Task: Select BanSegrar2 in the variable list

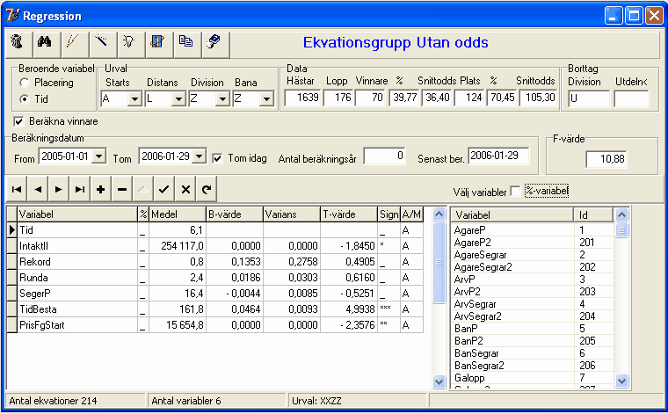Action: [533, 366]
